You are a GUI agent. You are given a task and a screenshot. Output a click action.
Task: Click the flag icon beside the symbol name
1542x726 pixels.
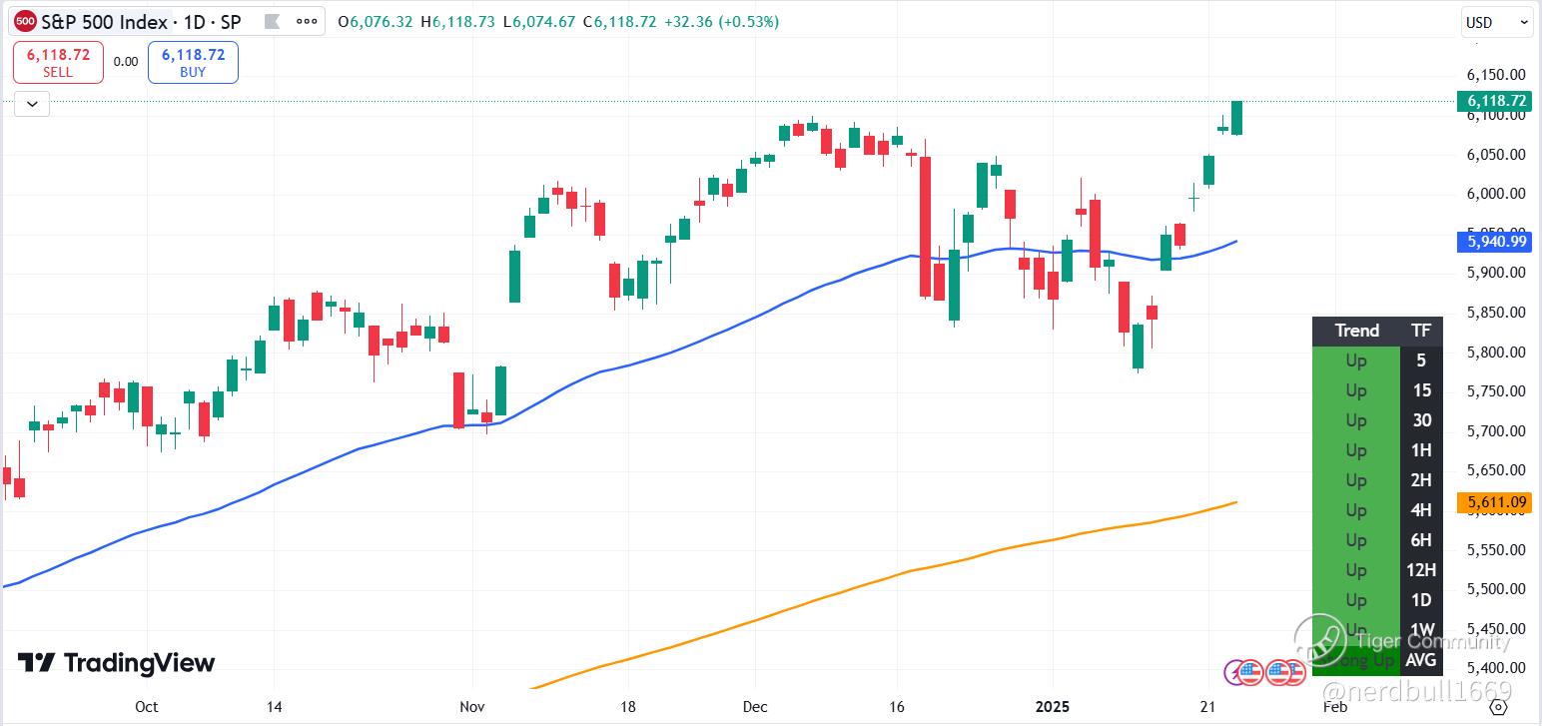[x=269, y=22]
